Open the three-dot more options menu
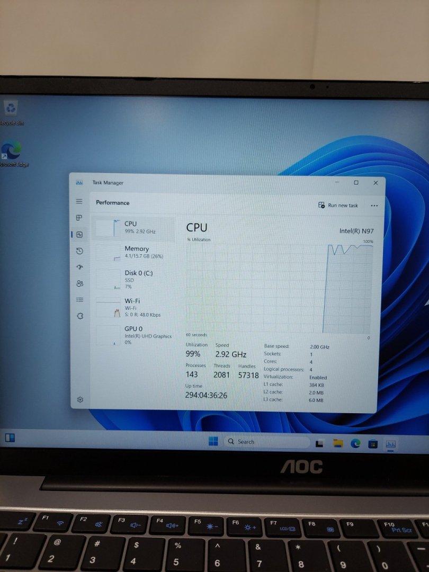The height and width of the screenshot is (572, 429). click(x=374, y=205)
